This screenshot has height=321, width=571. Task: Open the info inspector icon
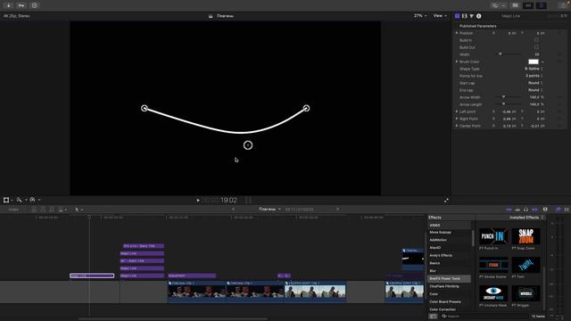(x=479, y=16)
